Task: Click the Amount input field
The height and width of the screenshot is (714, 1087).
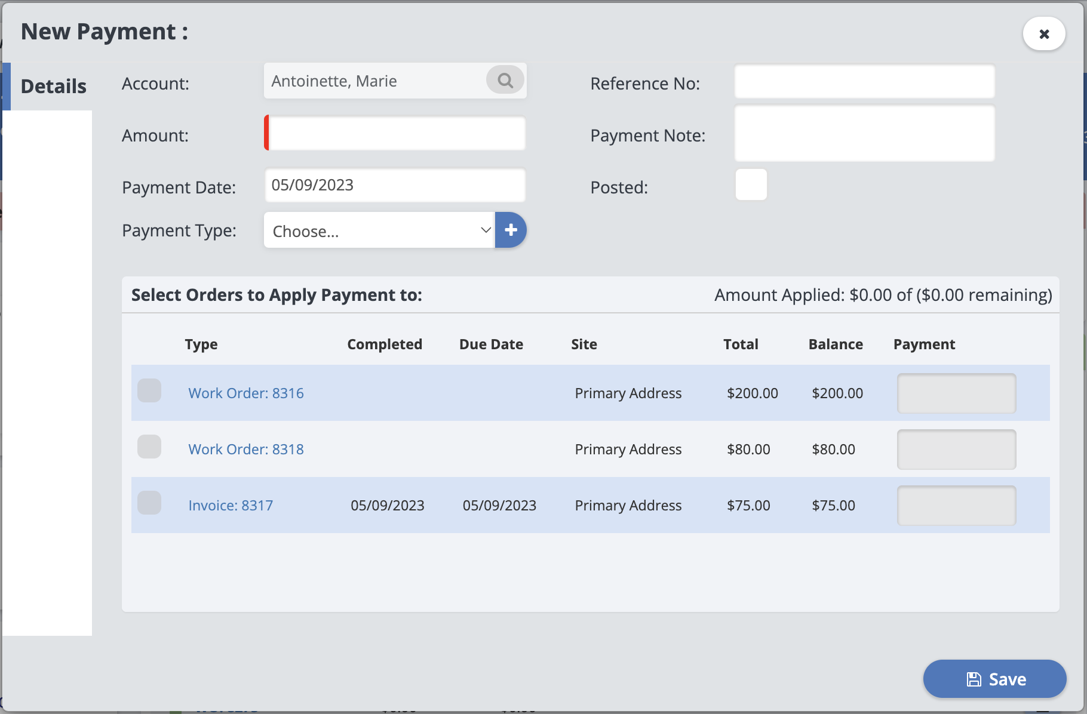Action: [x=395, y=133]
